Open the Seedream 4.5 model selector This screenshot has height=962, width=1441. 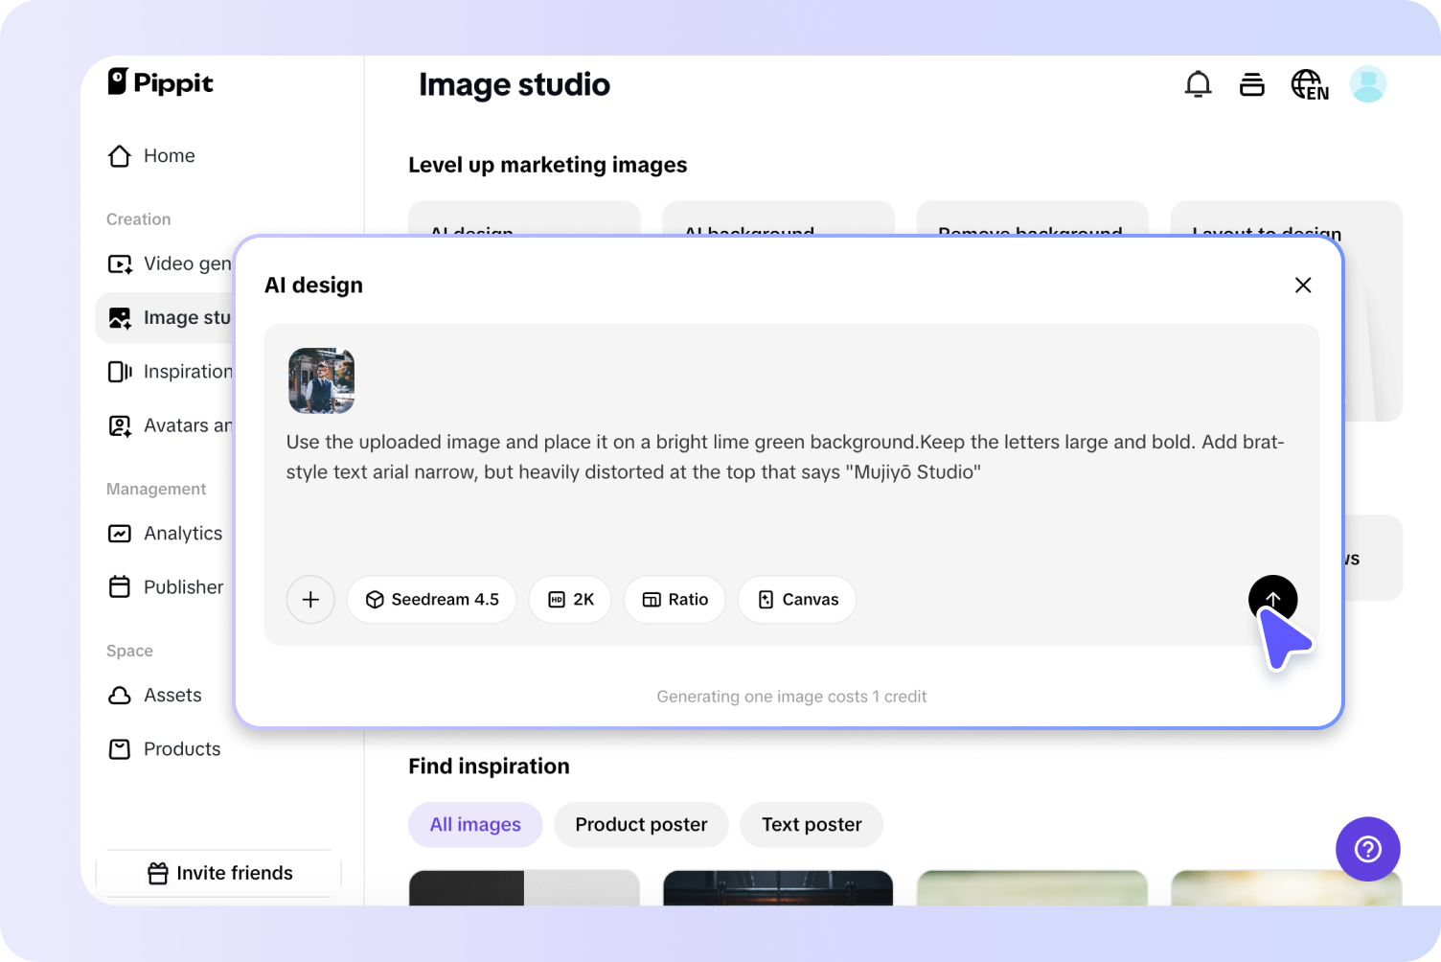click(431, 599)
